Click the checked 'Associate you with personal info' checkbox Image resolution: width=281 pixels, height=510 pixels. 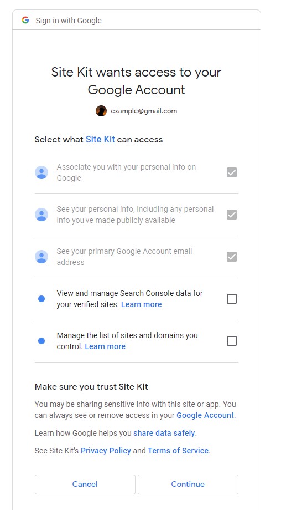coord(232,172)
